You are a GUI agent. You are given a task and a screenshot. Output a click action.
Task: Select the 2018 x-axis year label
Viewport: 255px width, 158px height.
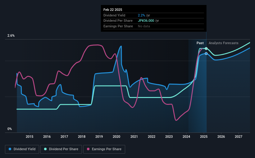tap(82, 137)
